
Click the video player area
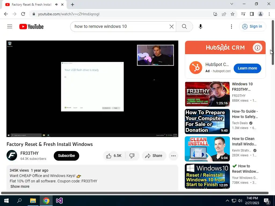point(92,89)
